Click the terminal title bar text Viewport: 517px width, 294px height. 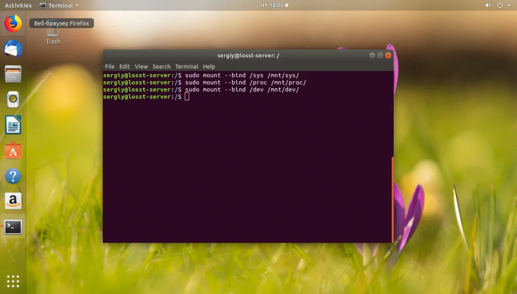tap(248, 55)
